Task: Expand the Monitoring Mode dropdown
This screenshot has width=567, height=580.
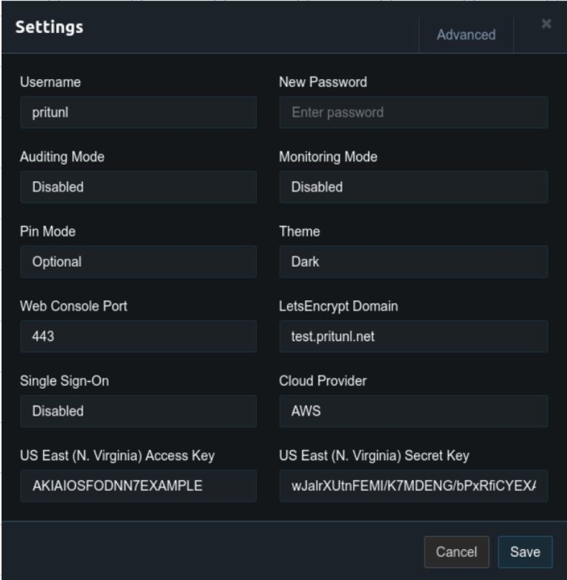Action: point(413,187)
